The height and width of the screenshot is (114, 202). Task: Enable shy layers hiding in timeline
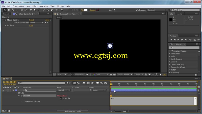coord(84,83)
